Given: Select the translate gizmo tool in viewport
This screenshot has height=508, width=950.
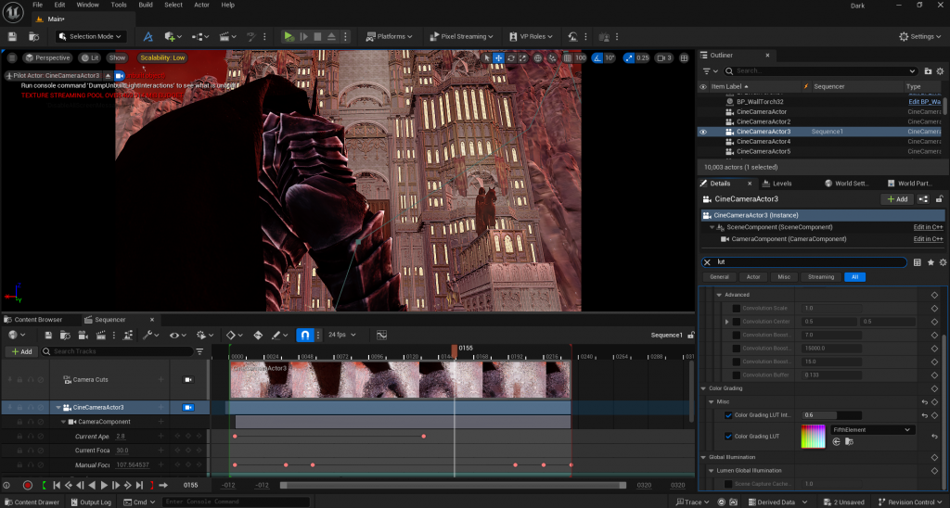Looking at the screenshot, I should 498,58.
